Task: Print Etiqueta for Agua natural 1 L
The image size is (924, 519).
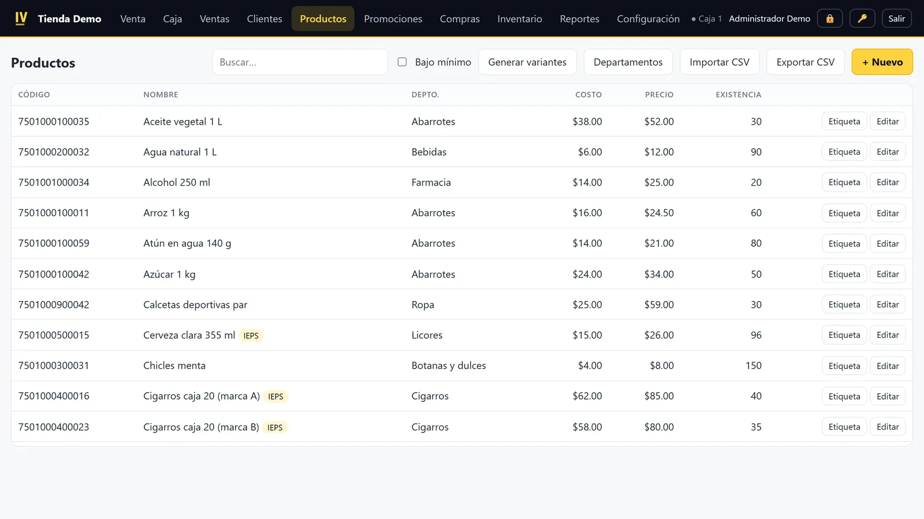Action: 844,152
